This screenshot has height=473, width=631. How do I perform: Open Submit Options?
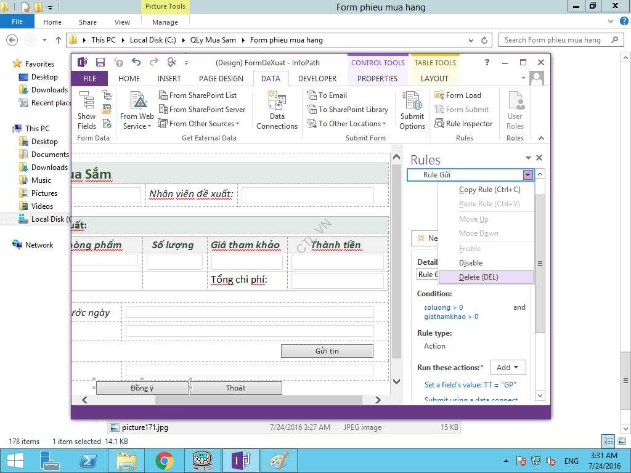click(x=412, y=111)
